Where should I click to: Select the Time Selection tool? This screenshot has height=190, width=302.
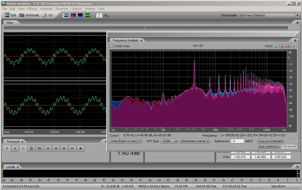[x=99, y=15]
